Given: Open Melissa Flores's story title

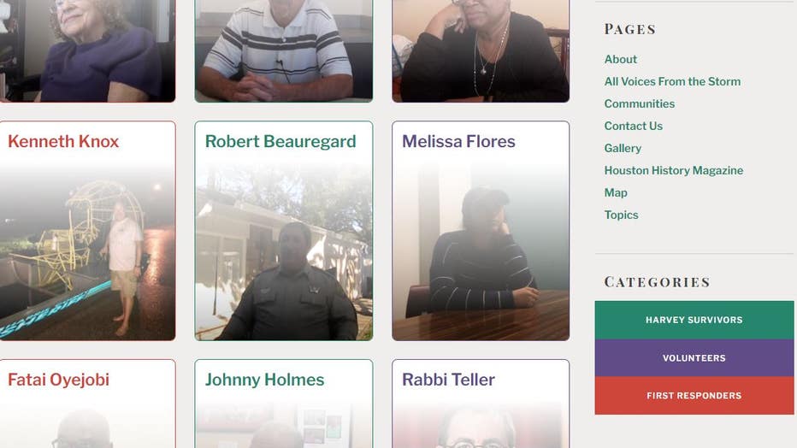Looking at the screenshot, I should (x=458, y=141).
